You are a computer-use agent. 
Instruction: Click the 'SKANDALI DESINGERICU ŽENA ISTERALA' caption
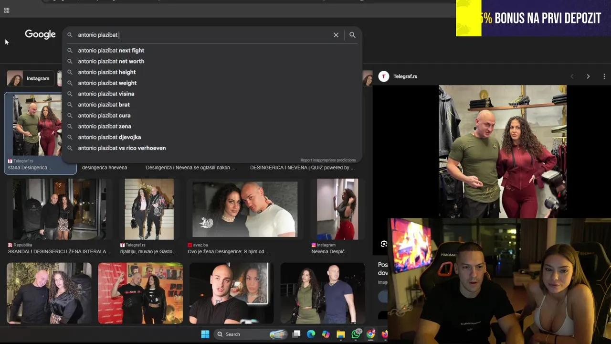(59, 251)
